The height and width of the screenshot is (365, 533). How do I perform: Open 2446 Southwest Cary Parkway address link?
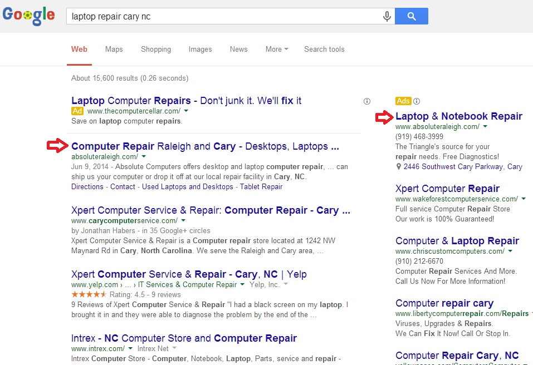tap(463, 167)
